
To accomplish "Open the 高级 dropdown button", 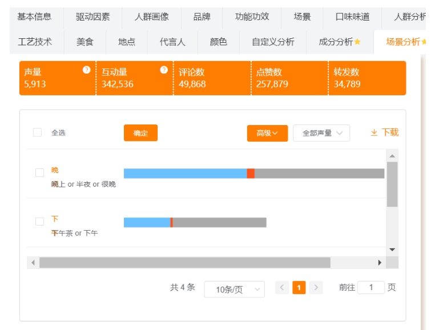I will coord(268,134).
